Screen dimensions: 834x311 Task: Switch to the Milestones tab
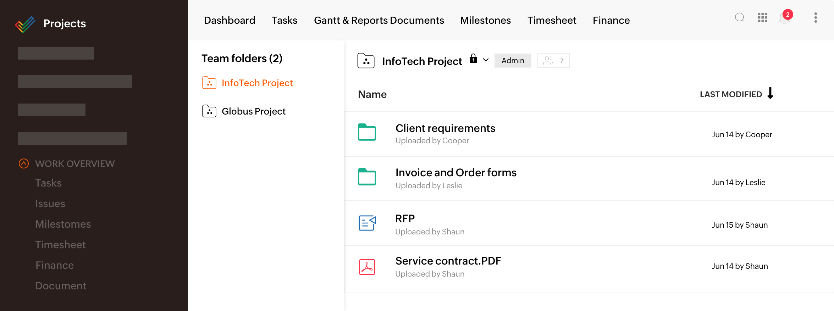(x=485, y=21)
